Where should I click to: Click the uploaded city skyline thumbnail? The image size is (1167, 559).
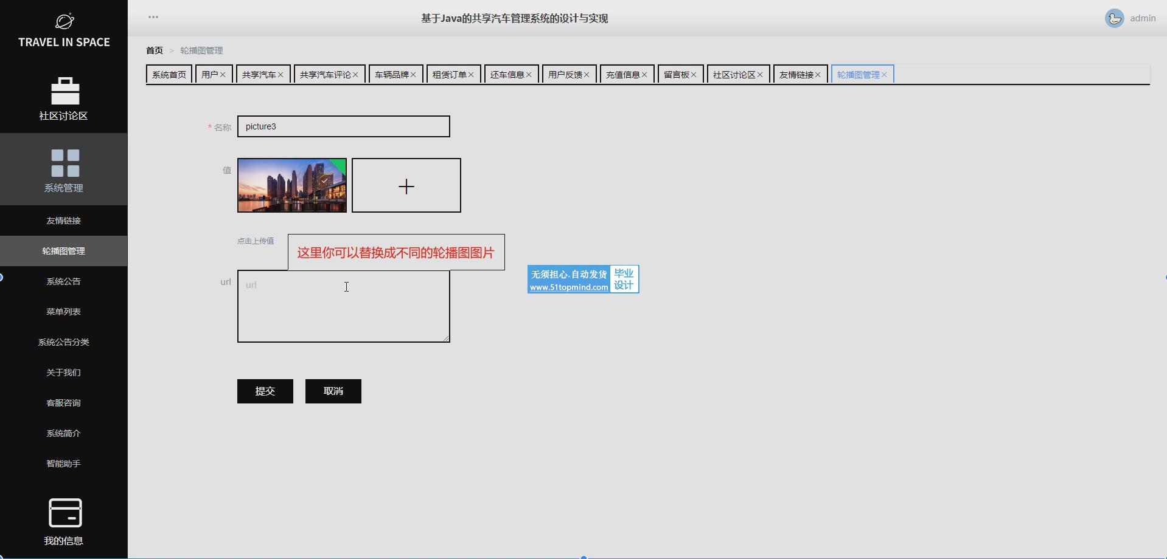point(292,185)
